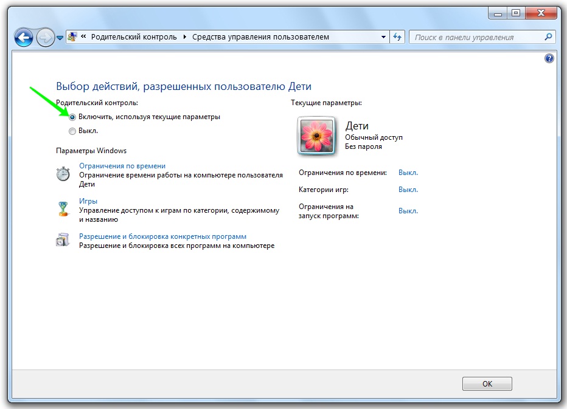This screenshot has height=409, width=567.
Task: Click the Обычный доступ label
Action: tap(374, 137)
